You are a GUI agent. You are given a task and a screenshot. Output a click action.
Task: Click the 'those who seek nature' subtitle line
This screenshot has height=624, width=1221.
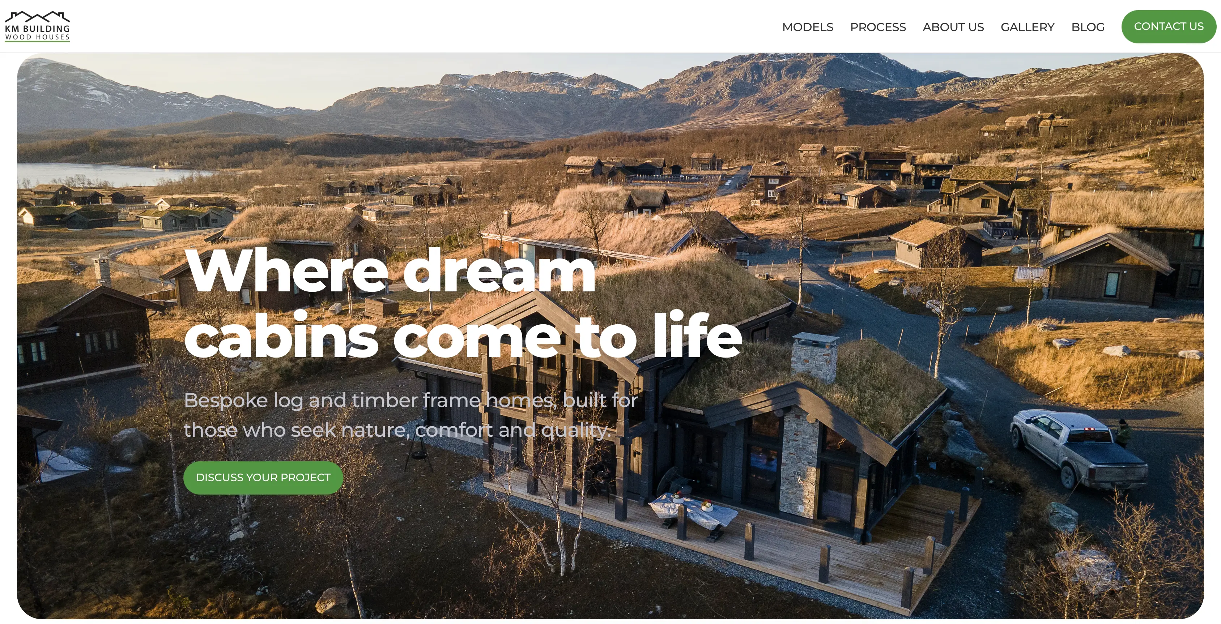[397, 430]
